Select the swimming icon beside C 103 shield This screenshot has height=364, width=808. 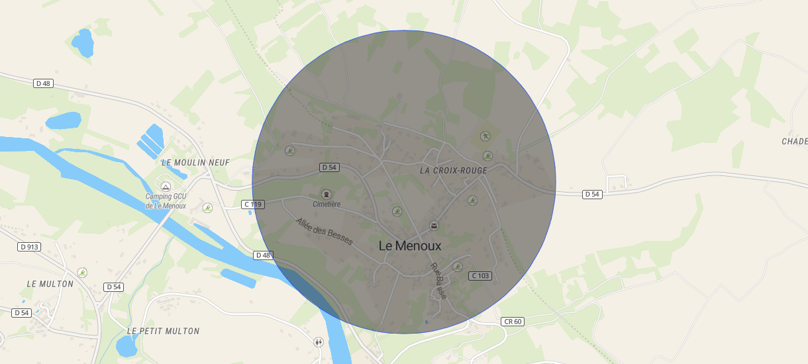pos(457,267)
